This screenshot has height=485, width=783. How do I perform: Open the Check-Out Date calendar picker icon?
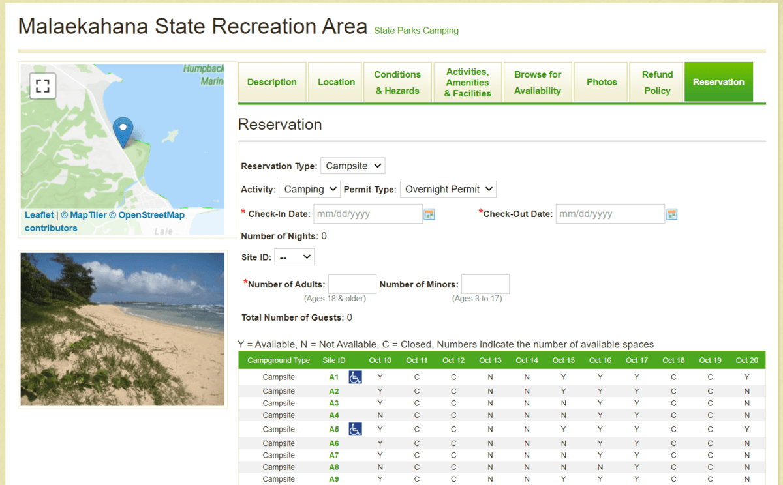click(671, 214)
